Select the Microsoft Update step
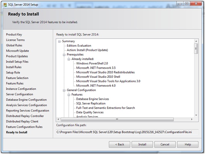The height and width of the screenshot is (154, 205). (18, 51)
